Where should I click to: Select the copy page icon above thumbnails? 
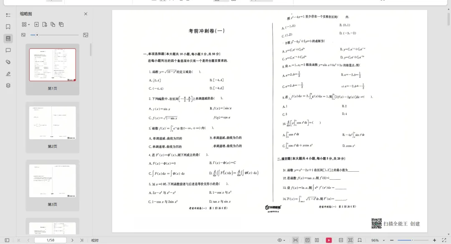coord(53,24)
